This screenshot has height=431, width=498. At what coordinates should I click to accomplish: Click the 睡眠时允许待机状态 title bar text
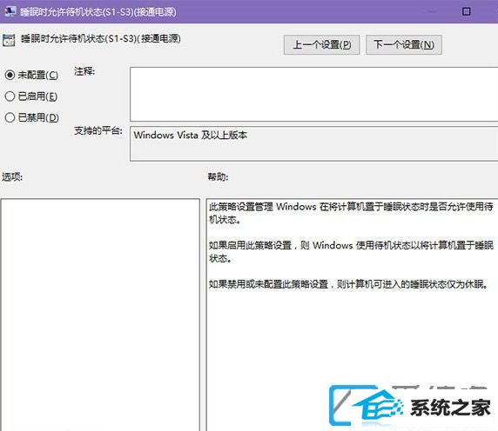point(98,12)
